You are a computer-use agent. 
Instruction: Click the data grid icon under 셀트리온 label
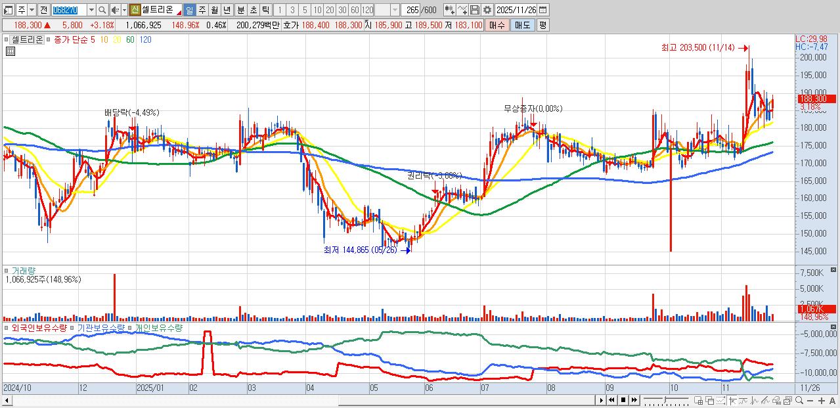[11, 50]
